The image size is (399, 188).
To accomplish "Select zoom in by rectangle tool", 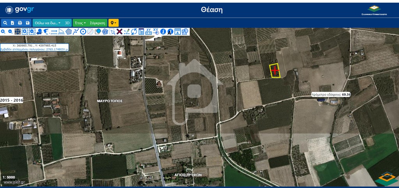I will click(25, 32).
